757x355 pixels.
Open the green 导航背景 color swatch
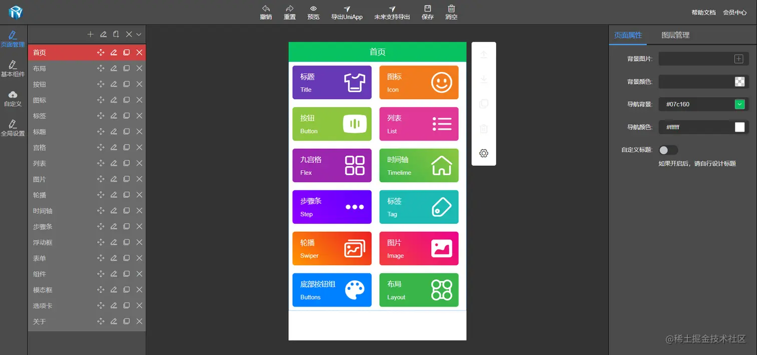pos(739,104)
